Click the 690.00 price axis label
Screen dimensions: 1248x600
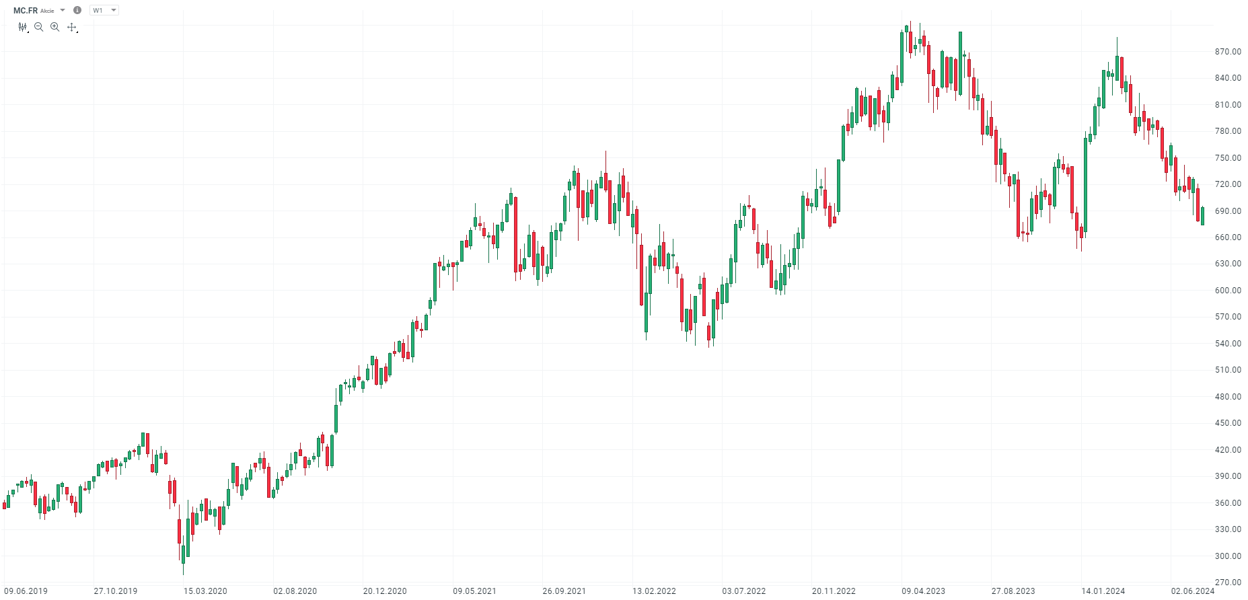click(x=1228, y=211)
